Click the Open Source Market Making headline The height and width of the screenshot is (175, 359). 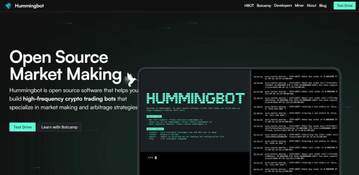[66, 66]
